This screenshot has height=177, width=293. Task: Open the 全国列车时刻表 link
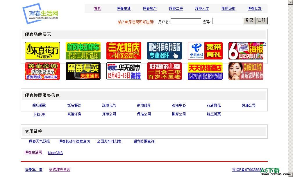[109, 141]
